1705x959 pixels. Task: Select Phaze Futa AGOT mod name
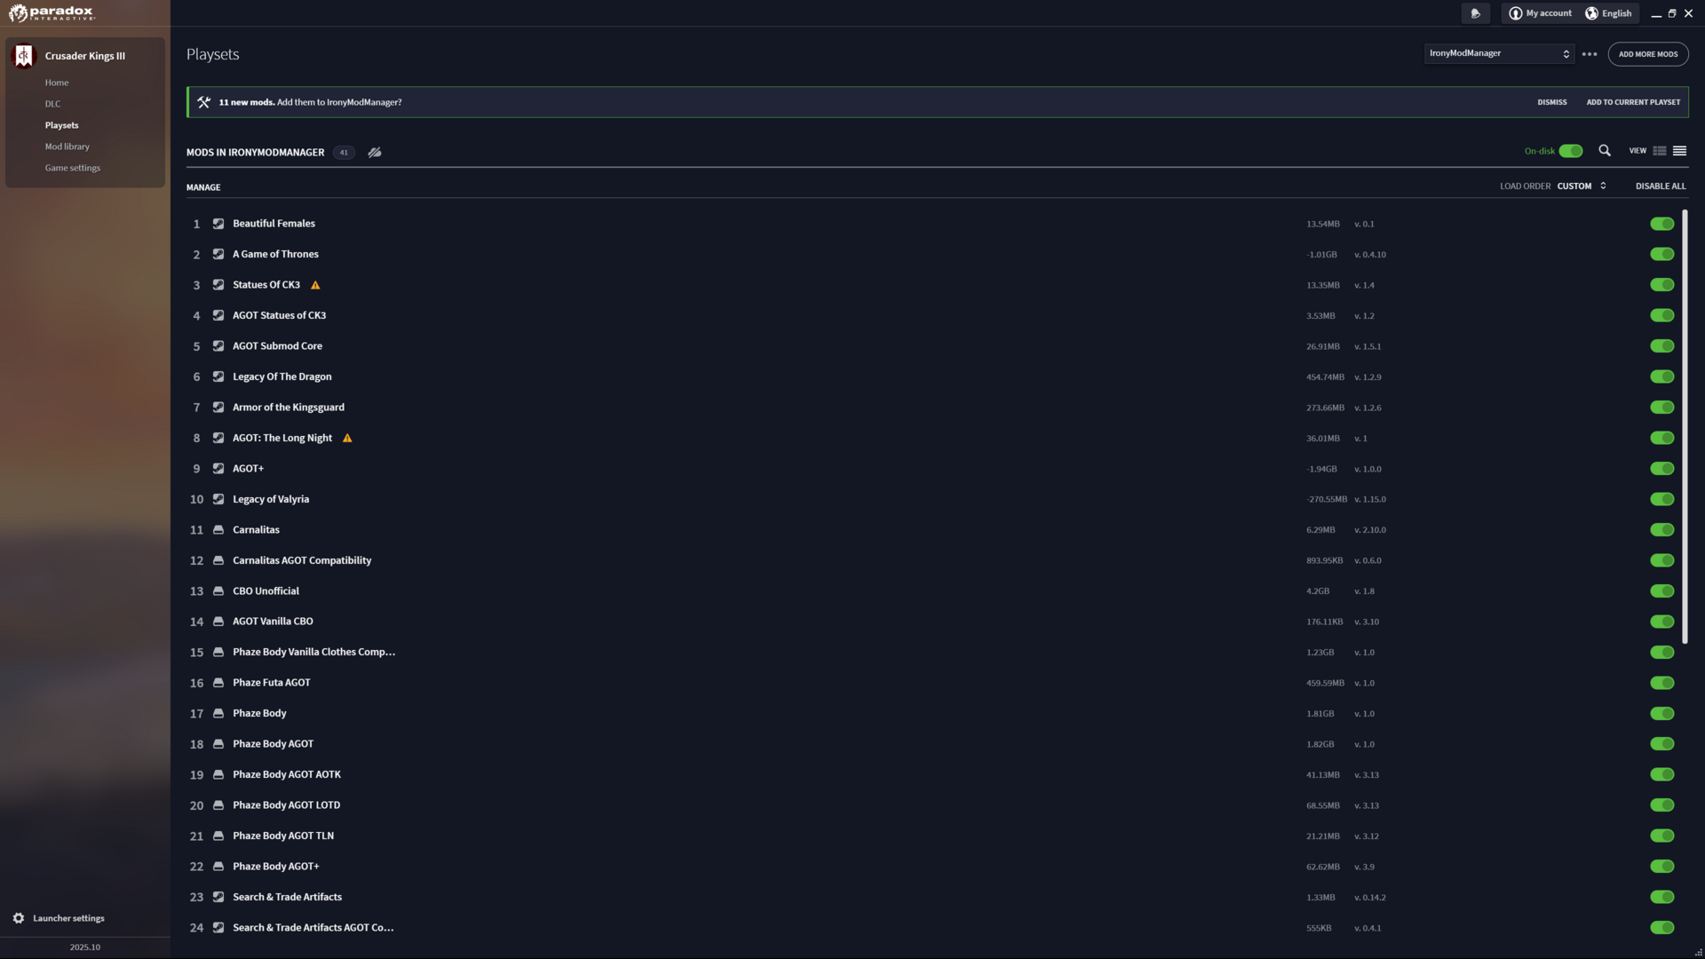[272, 683]
